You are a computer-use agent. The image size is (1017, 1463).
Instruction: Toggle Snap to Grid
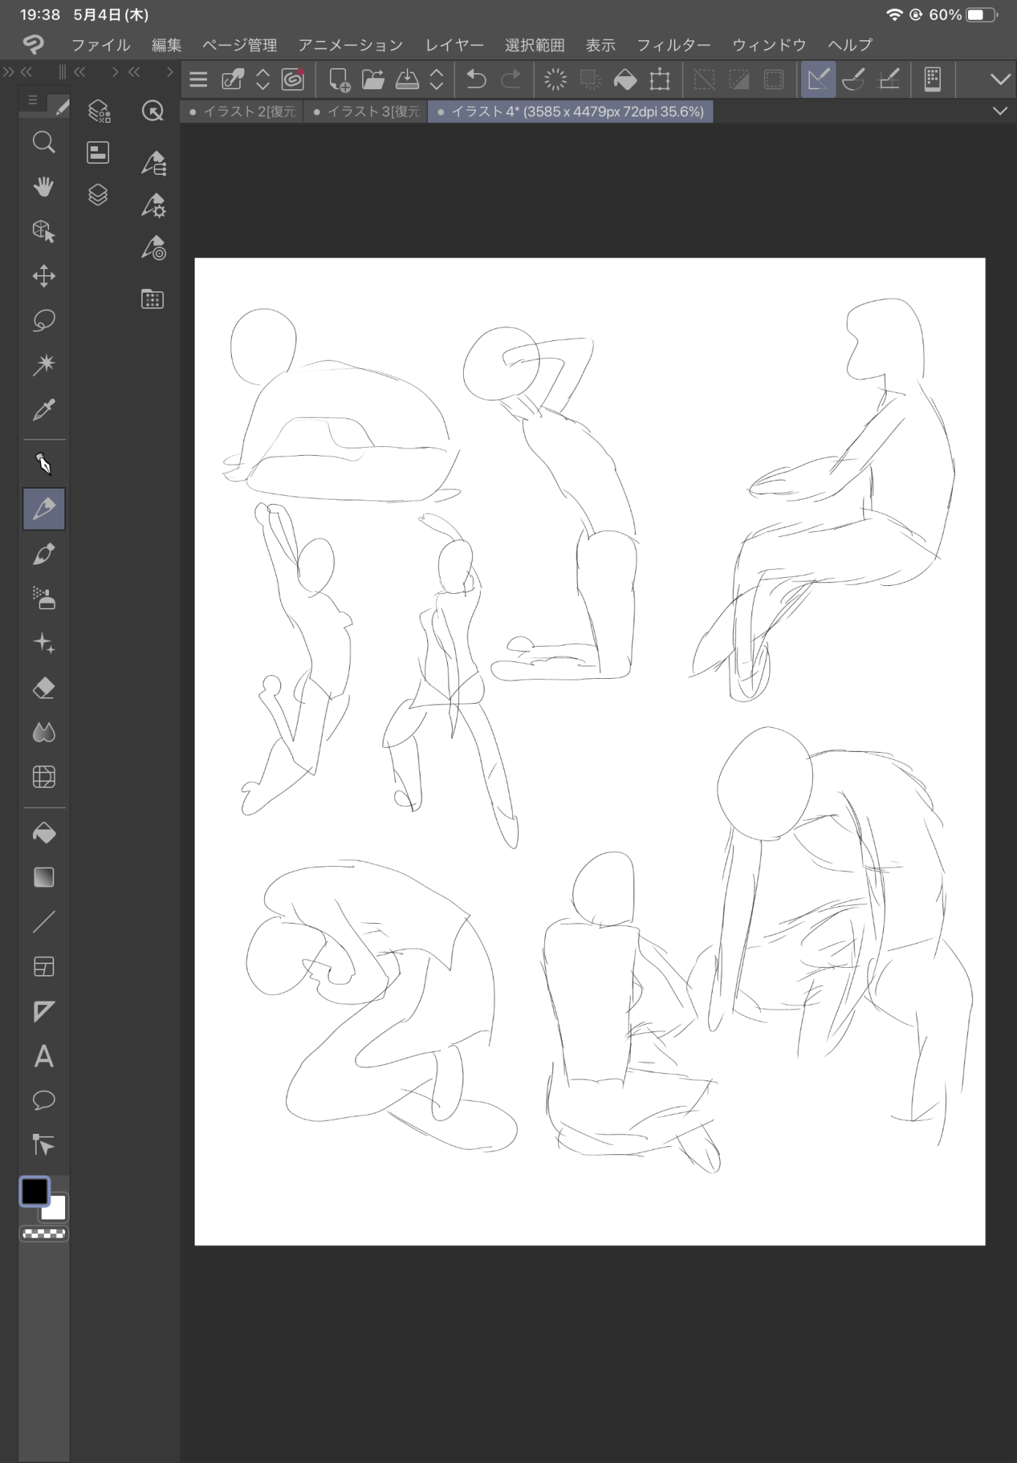tap(889, 79)
